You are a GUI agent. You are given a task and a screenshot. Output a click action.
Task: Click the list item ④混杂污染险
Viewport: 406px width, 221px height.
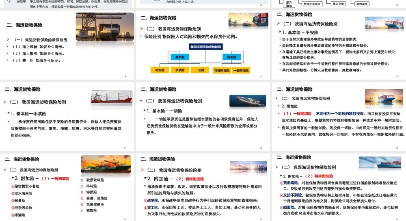click(22, 208)
